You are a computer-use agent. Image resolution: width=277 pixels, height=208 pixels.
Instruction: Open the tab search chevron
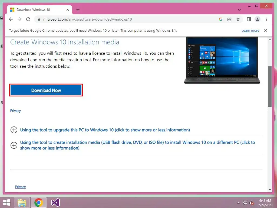tap(239, 10)
